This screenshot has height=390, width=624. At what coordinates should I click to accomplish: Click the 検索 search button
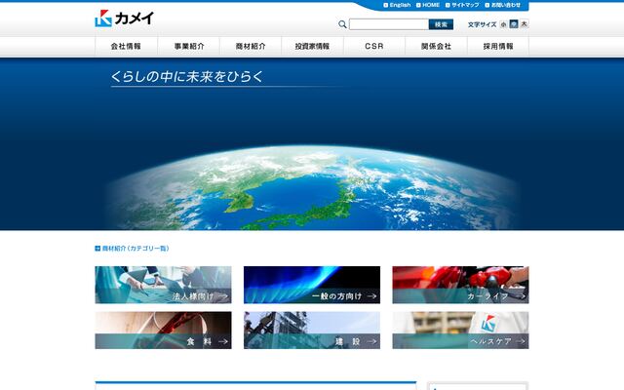(441, 24)
